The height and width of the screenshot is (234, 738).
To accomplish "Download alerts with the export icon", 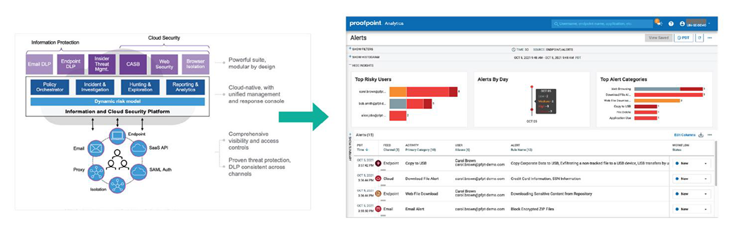I will tap(701, 135).
